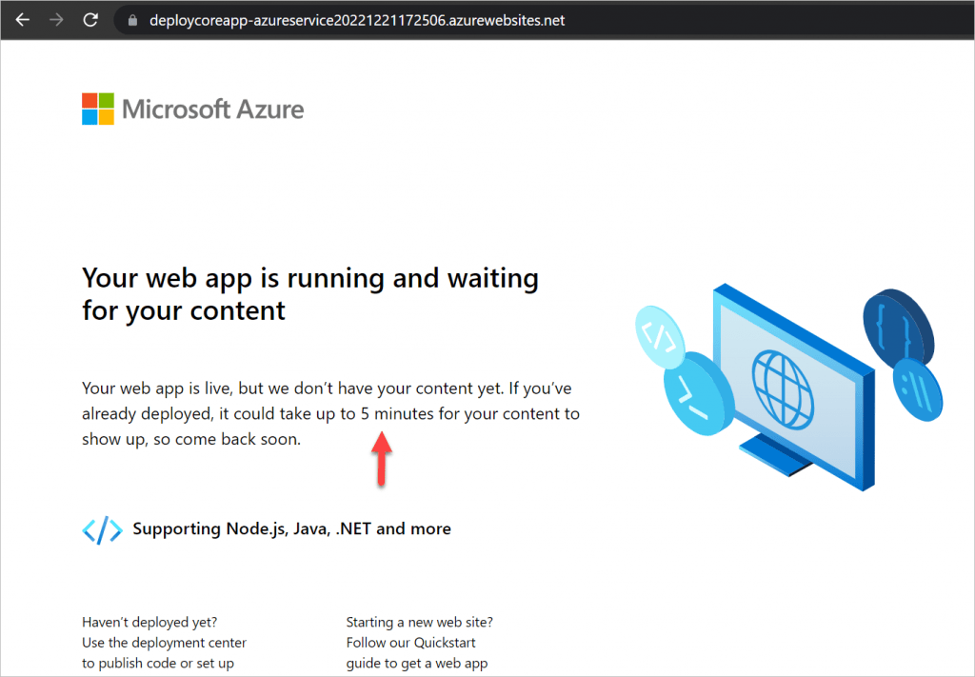The width and height of the screenshot is (975, 677).
Task: Click the Microsoft Azure wordmark
Action: tap(212, 110)
